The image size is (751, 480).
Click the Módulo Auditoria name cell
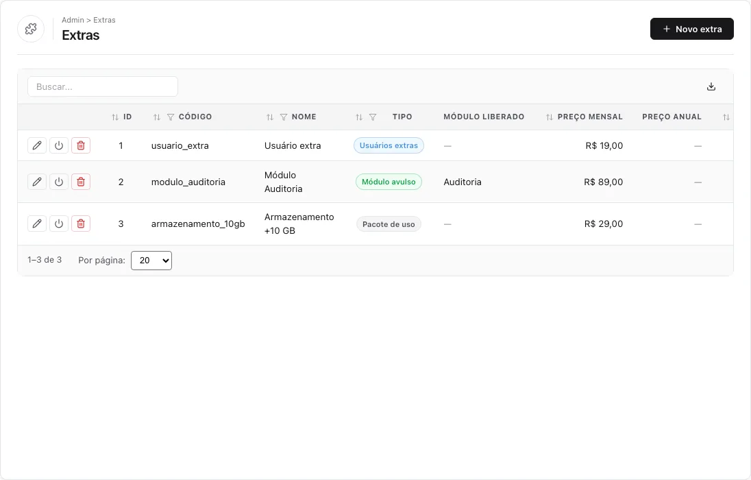tap(284, 182)
